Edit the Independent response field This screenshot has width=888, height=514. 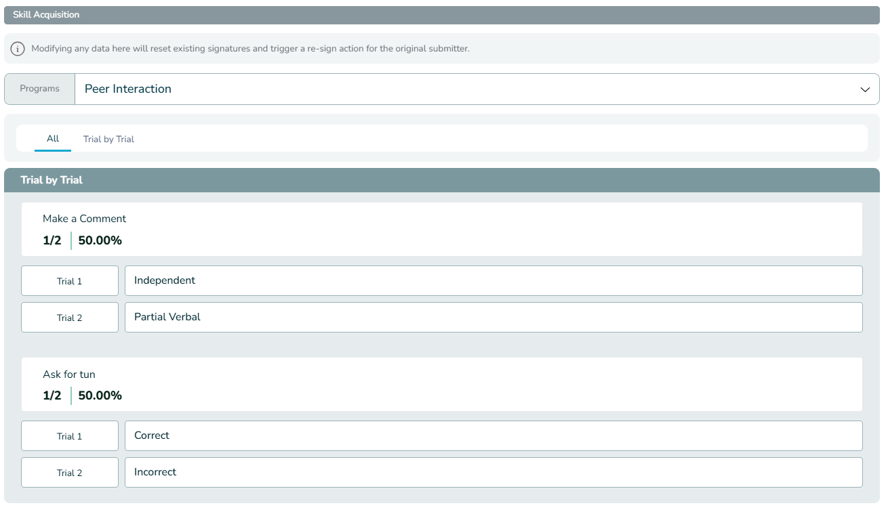point(493,281)
